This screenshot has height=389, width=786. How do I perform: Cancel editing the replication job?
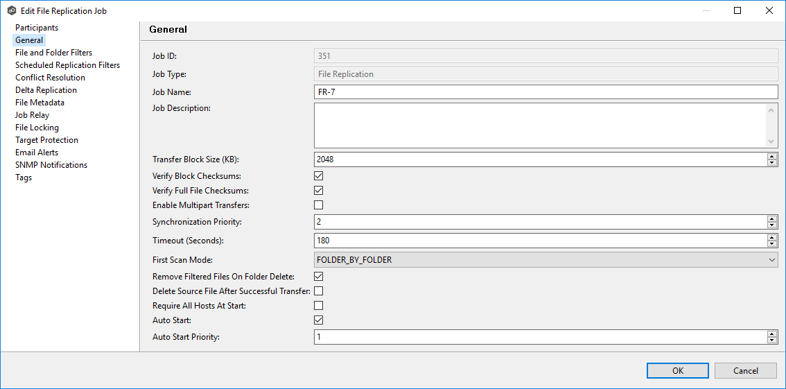click(x=745, y=371)
